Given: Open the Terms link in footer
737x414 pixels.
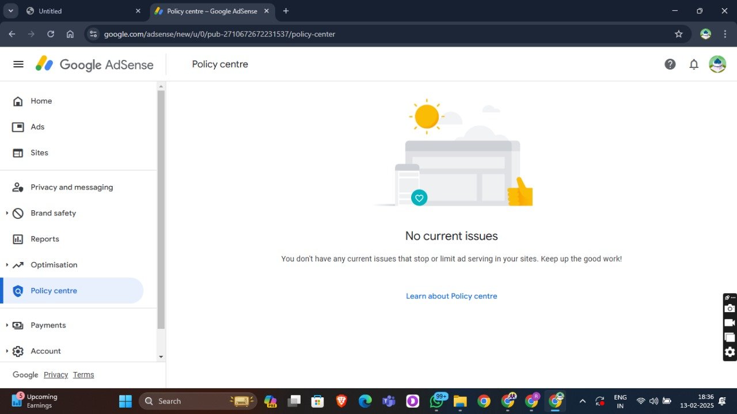Looking at the screenshot, I should pos(83,375).
